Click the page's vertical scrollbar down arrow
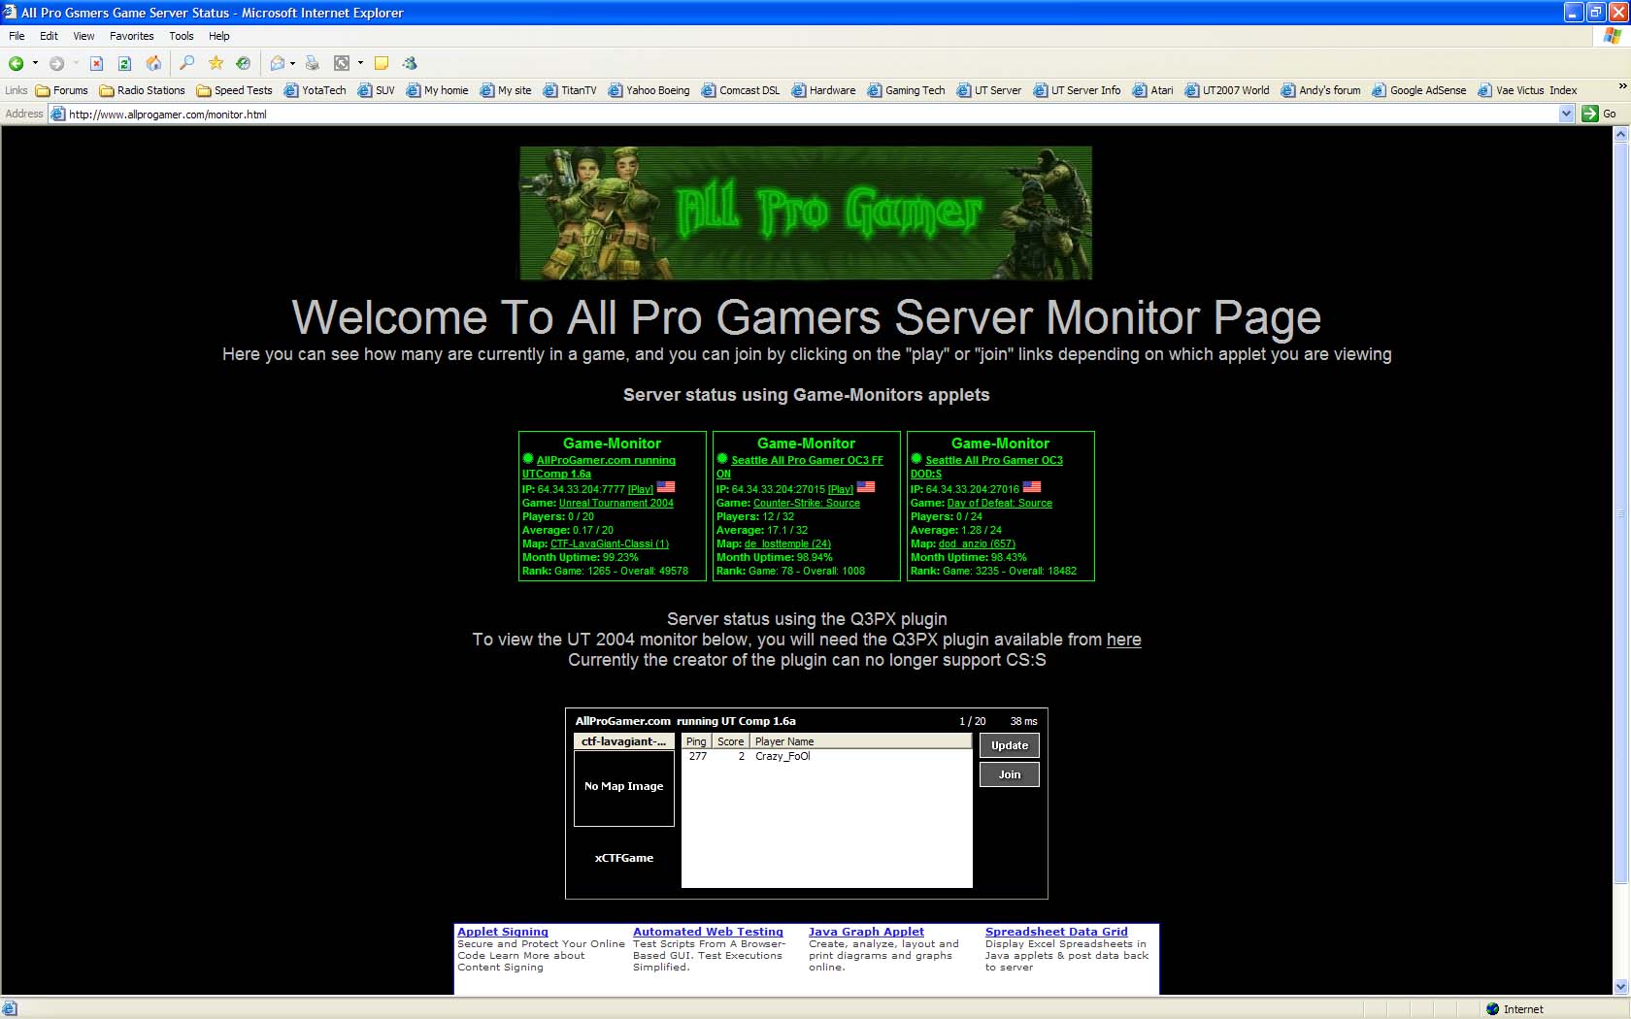 [x=1620, y=987]
